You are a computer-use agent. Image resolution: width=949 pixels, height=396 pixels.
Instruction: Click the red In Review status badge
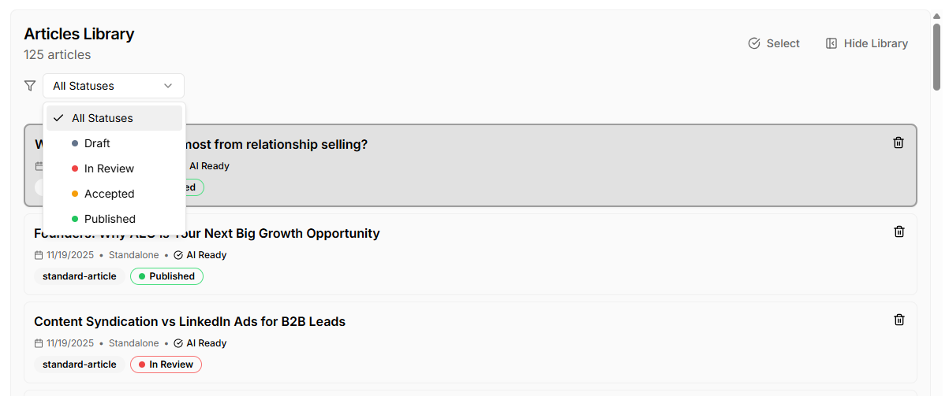pyautogui.click(x=166, y=365)
